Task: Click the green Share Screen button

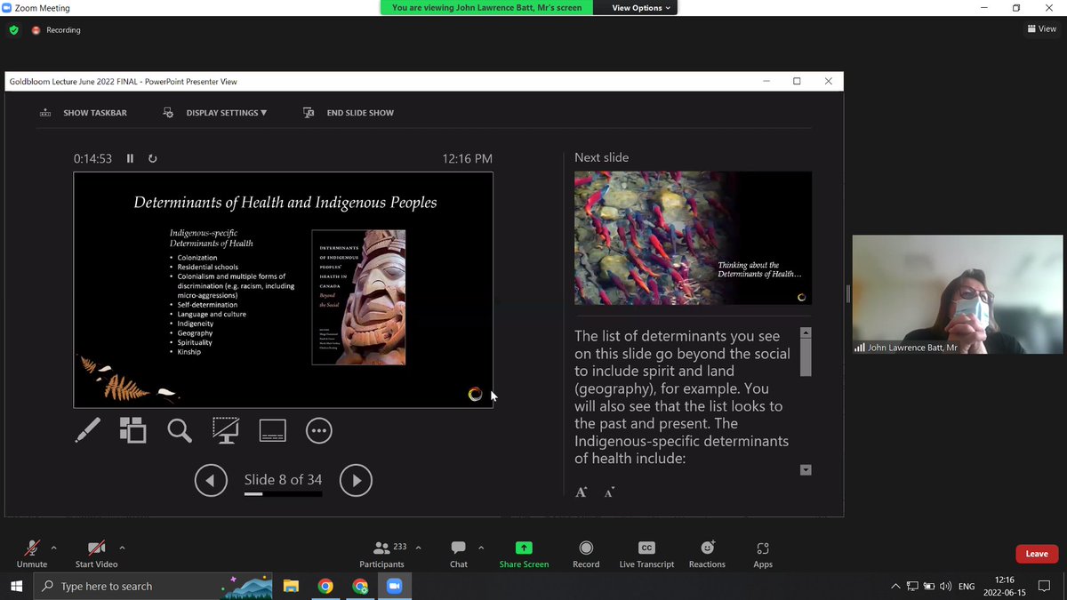Action: (x=524, y=555)
